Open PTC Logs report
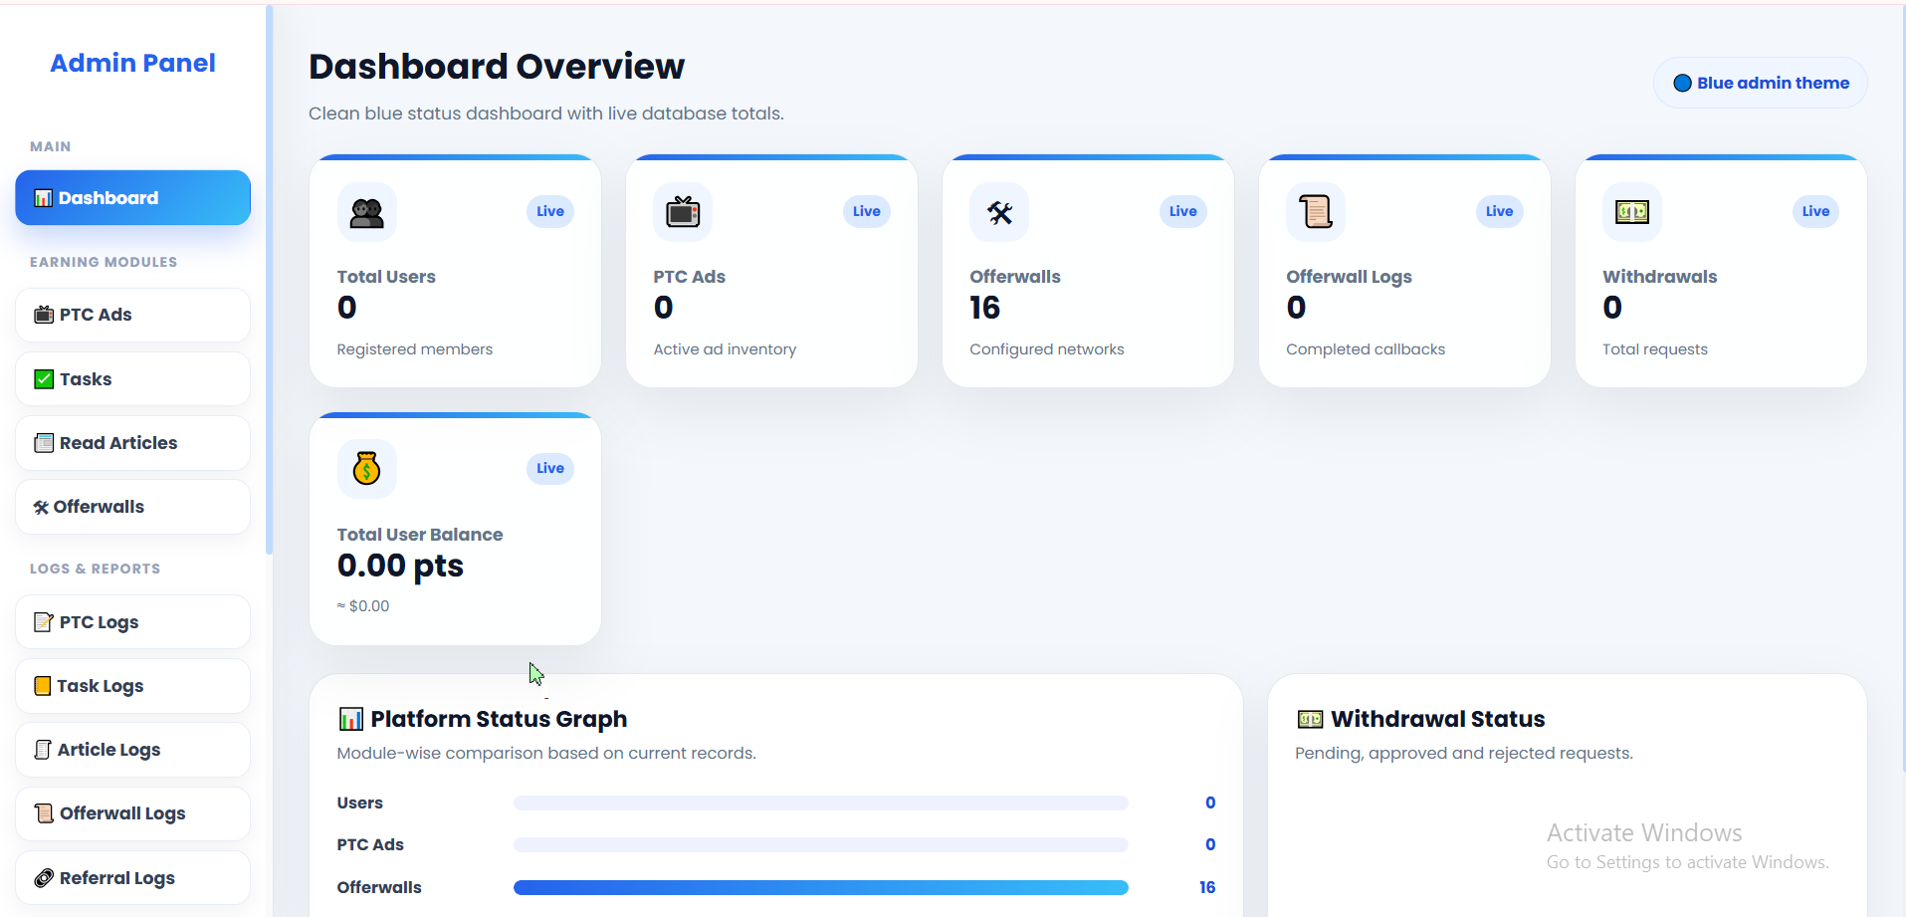The width and height of the screenshot is (1906, 917). (x=132, y=622)
